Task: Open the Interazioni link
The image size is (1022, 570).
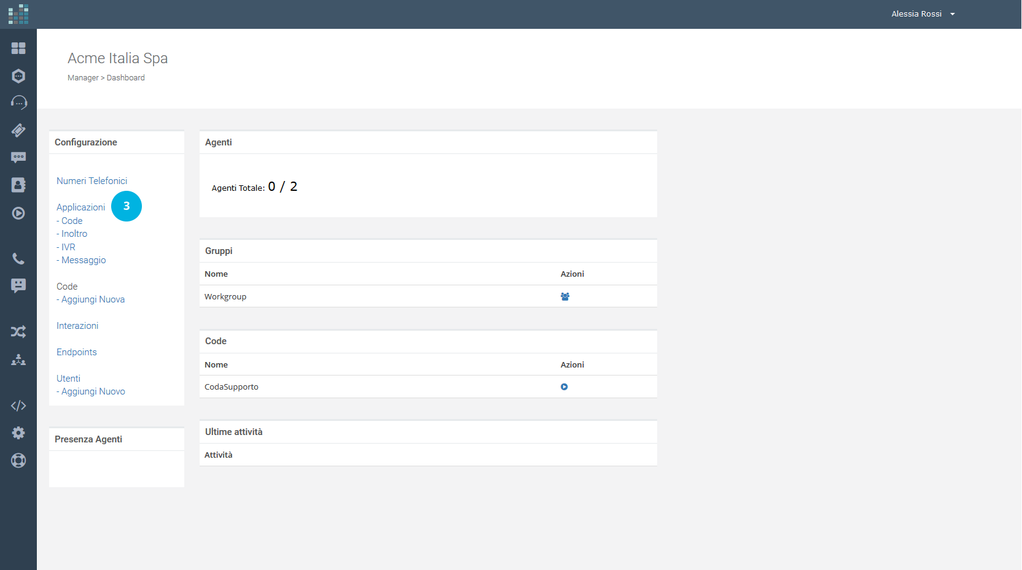Action: [77, 325]
